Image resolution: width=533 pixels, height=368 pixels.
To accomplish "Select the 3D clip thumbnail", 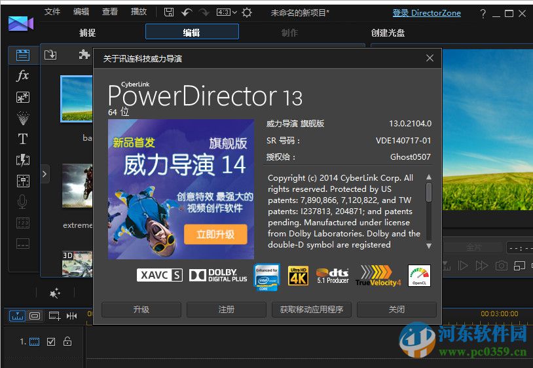I will pyautogui.click(x=77, y=264).
